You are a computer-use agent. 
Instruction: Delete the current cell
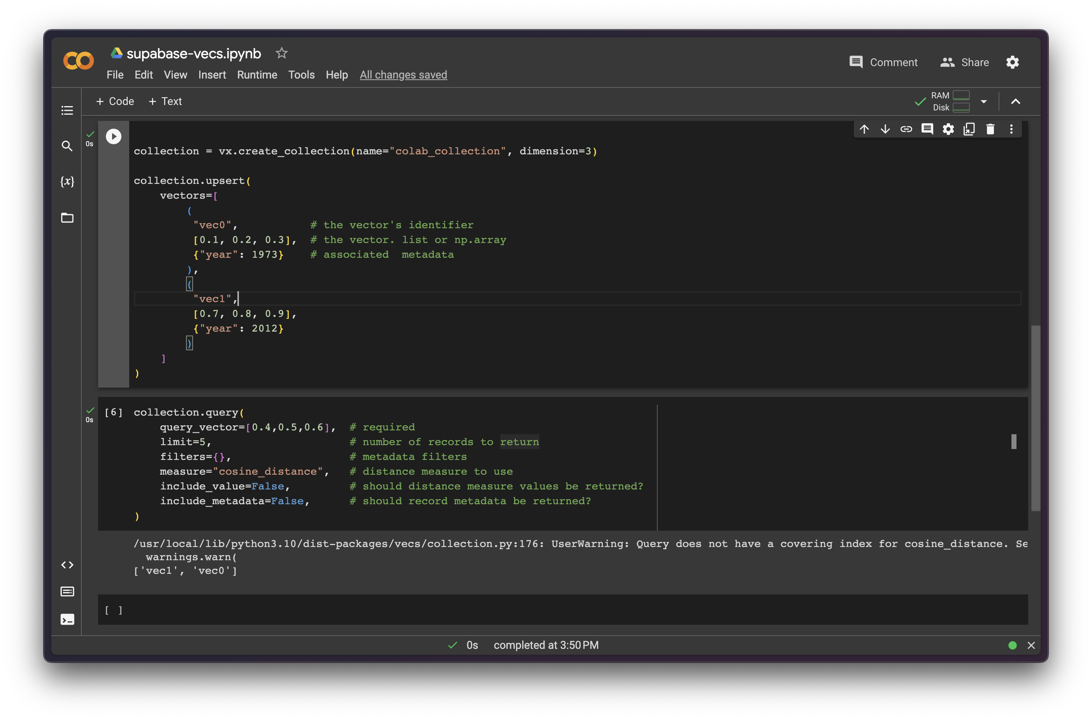990,129
